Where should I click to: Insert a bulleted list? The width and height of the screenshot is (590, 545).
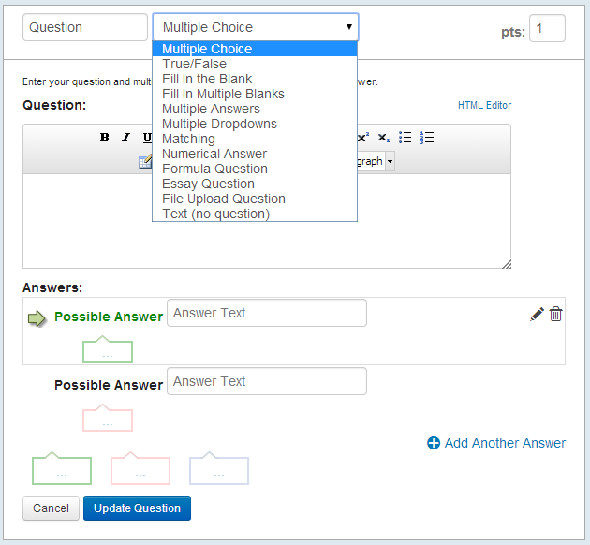click(405, 138)
